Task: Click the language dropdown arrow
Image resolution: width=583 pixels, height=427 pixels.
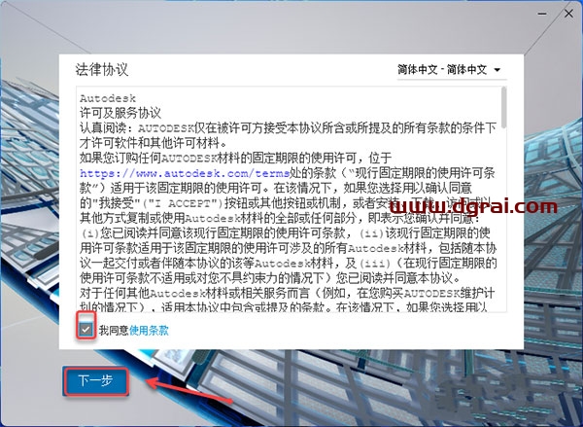Action: tap(497, 71)
